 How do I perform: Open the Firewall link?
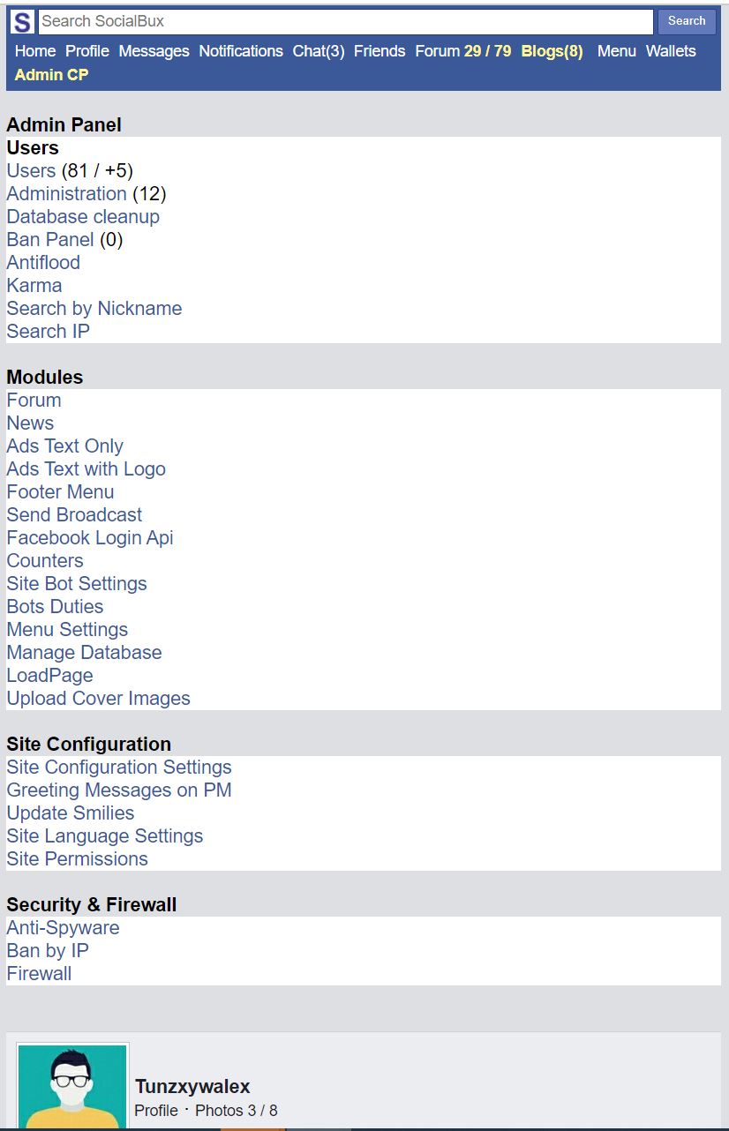[x=39, y=973]
